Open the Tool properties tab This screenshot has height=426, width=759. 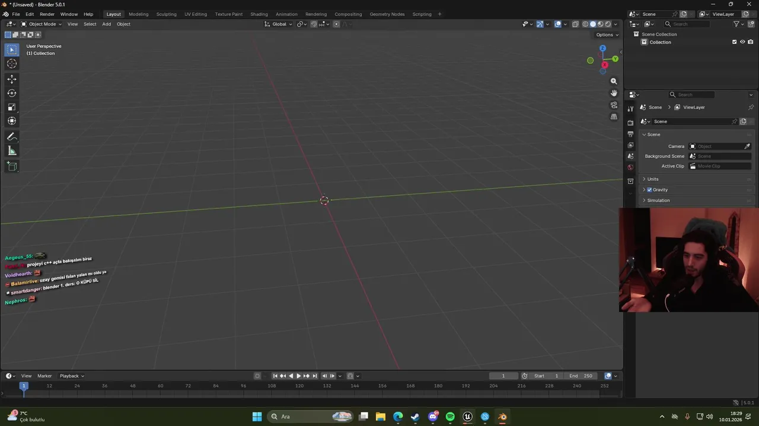pyautogui.click(x=630, y=108)
